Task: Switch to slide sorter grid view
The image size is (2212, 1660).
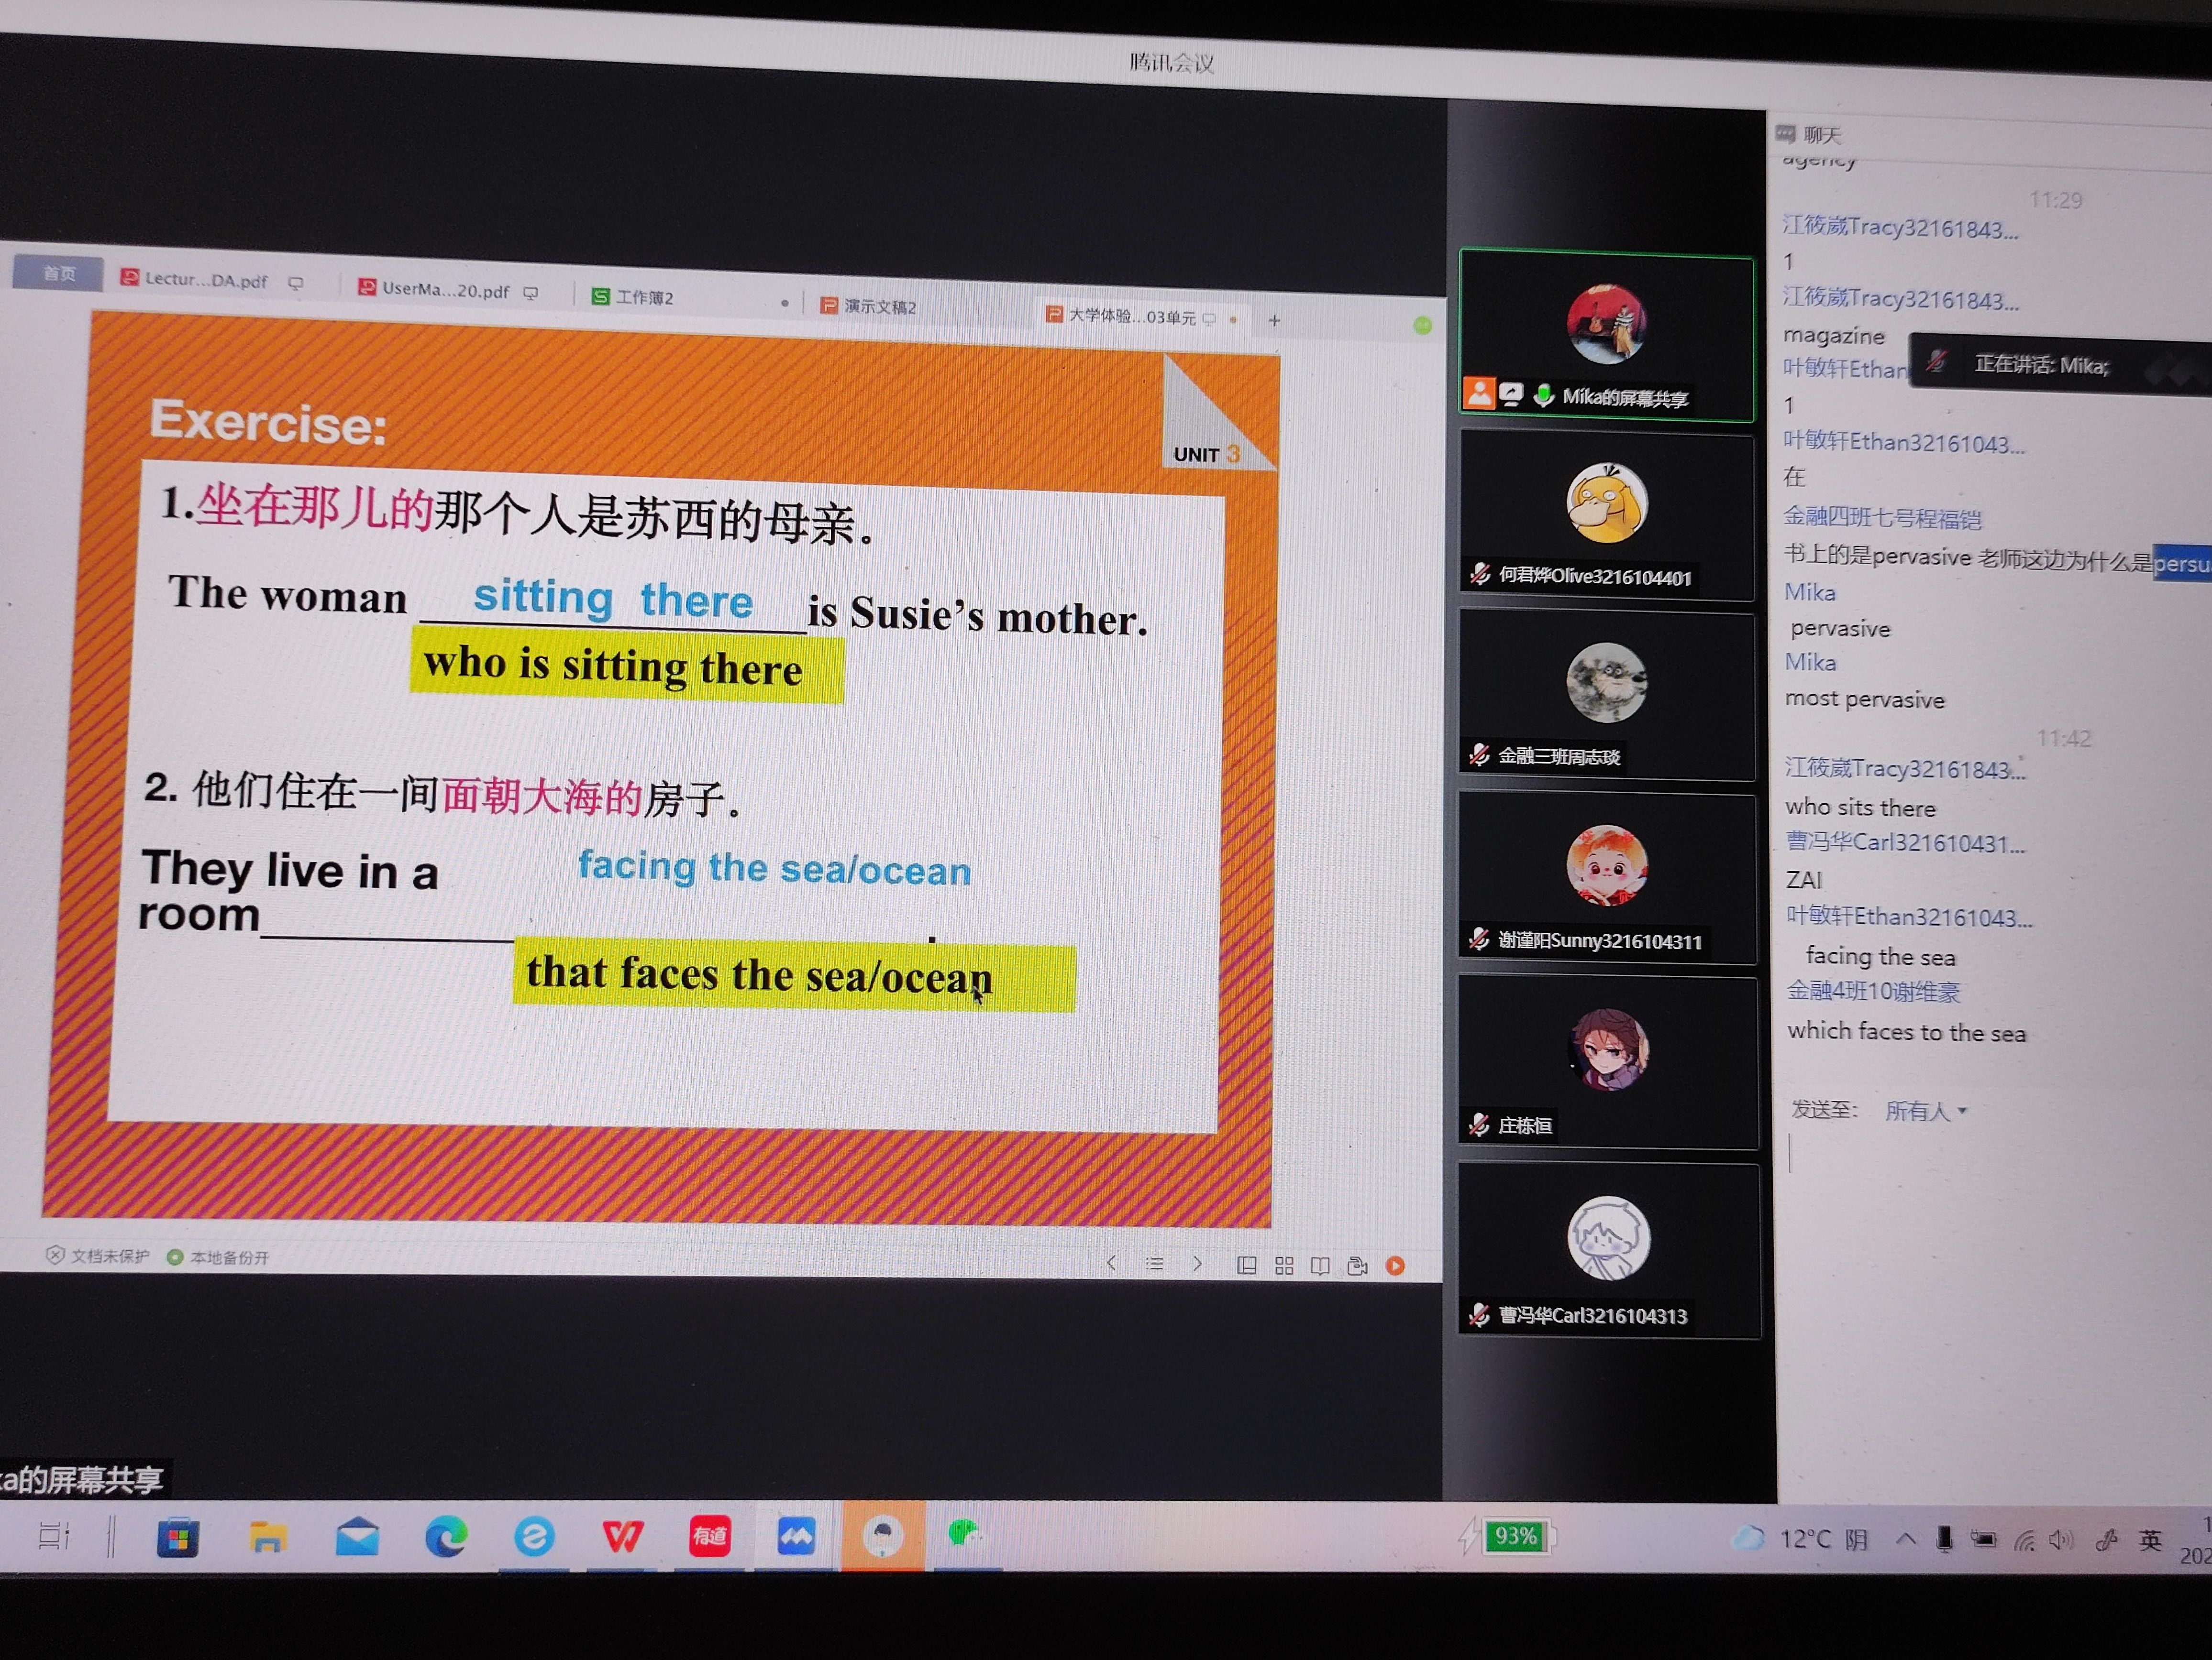Action: click(x=1284, y=1265)
